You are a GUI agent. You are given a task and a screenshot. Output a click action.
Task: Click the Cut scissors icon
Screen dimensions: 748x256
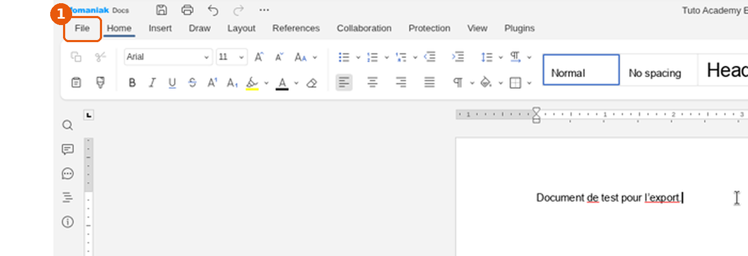point(100,57)
